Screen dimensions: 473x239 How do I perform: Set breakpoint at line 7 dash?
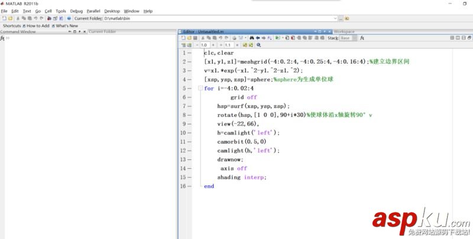(189, 106)
